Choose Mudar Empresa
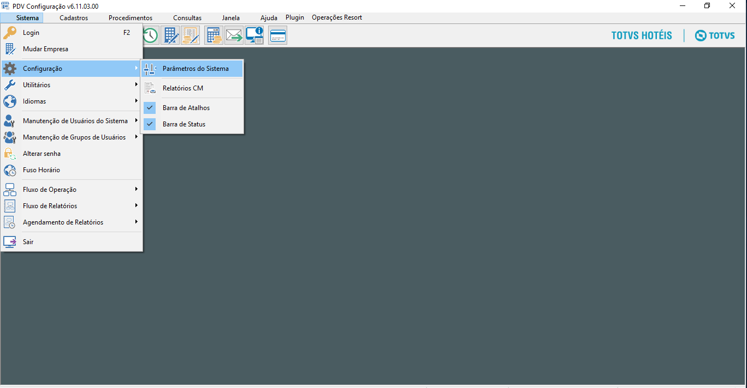Viewport: 747px width, 388px height. tap(72, 49)
